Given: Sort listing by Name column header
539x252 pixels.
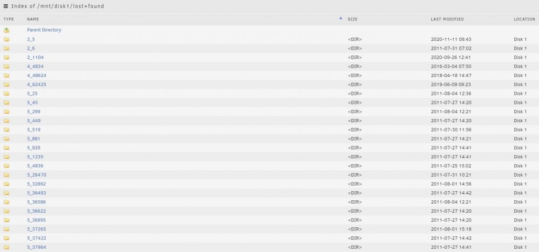Looking at the screenshot, I should [33, 19].
